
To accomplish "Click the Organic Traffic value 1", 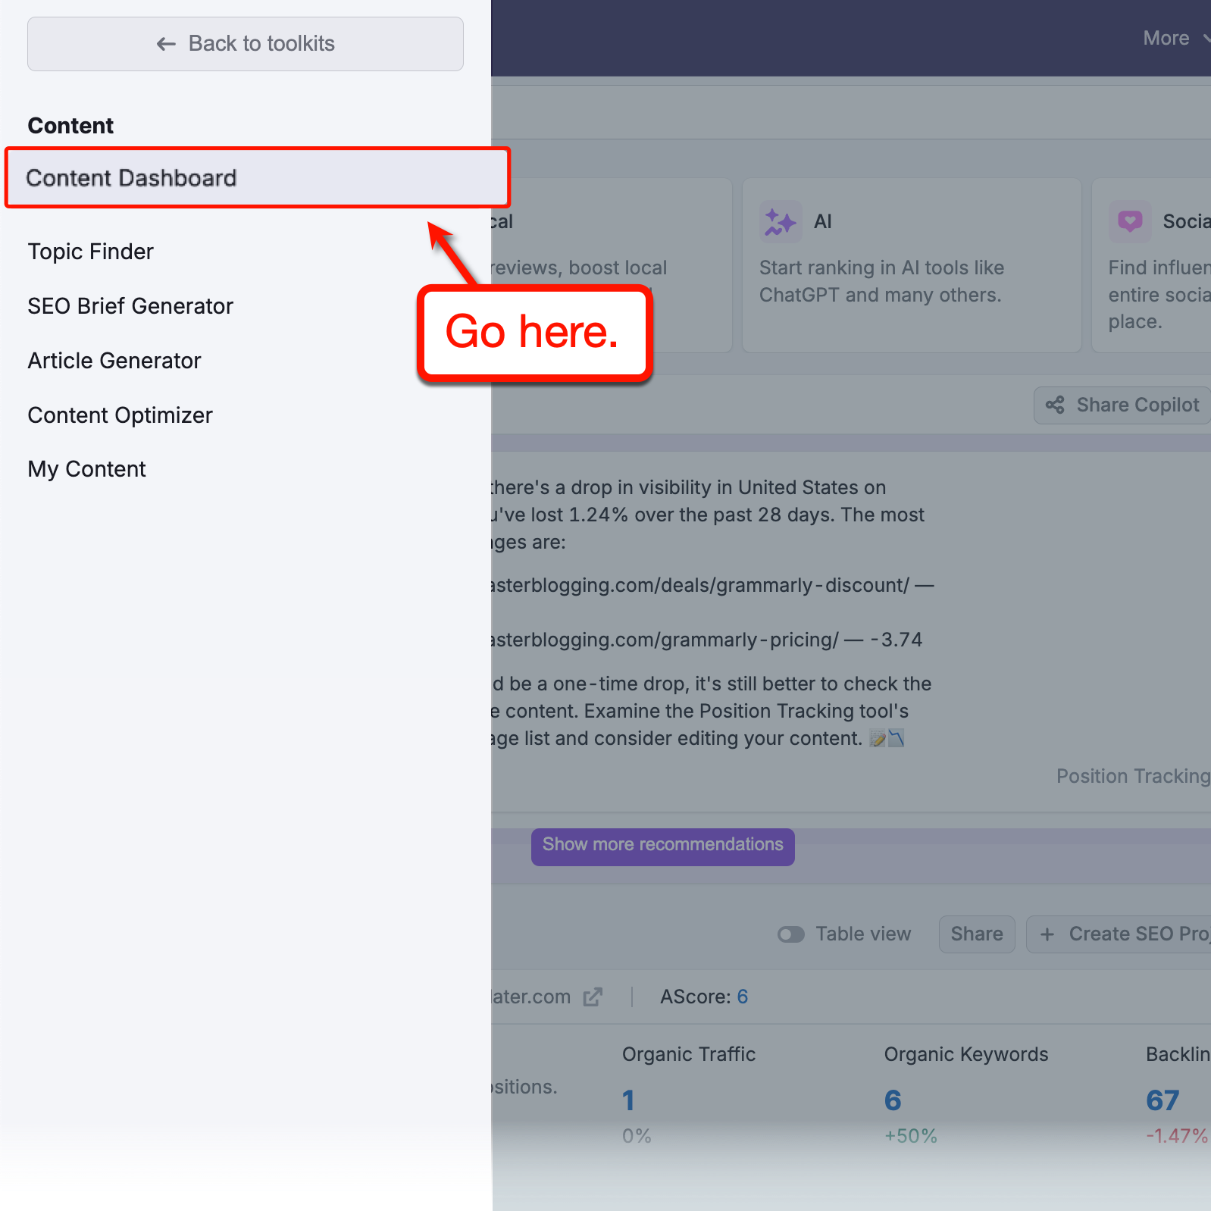I will 629,1100.
